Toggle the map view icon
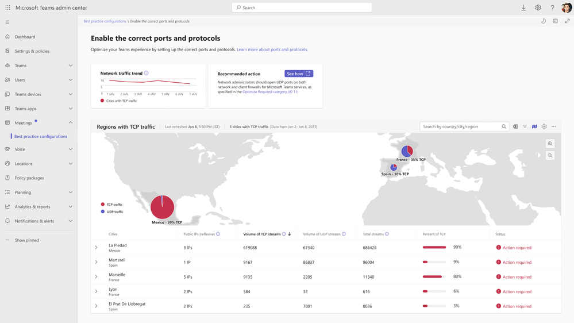Viewport: 574px width, 323px height. click(x=534, y=126)
